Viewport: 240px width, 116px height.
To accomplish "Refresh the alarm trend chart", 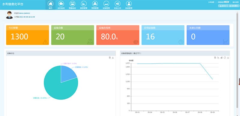I will 225,57.
